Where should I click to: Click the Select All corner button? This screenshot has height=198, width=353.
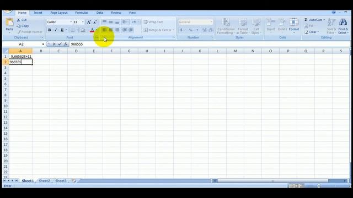[6, 51]
